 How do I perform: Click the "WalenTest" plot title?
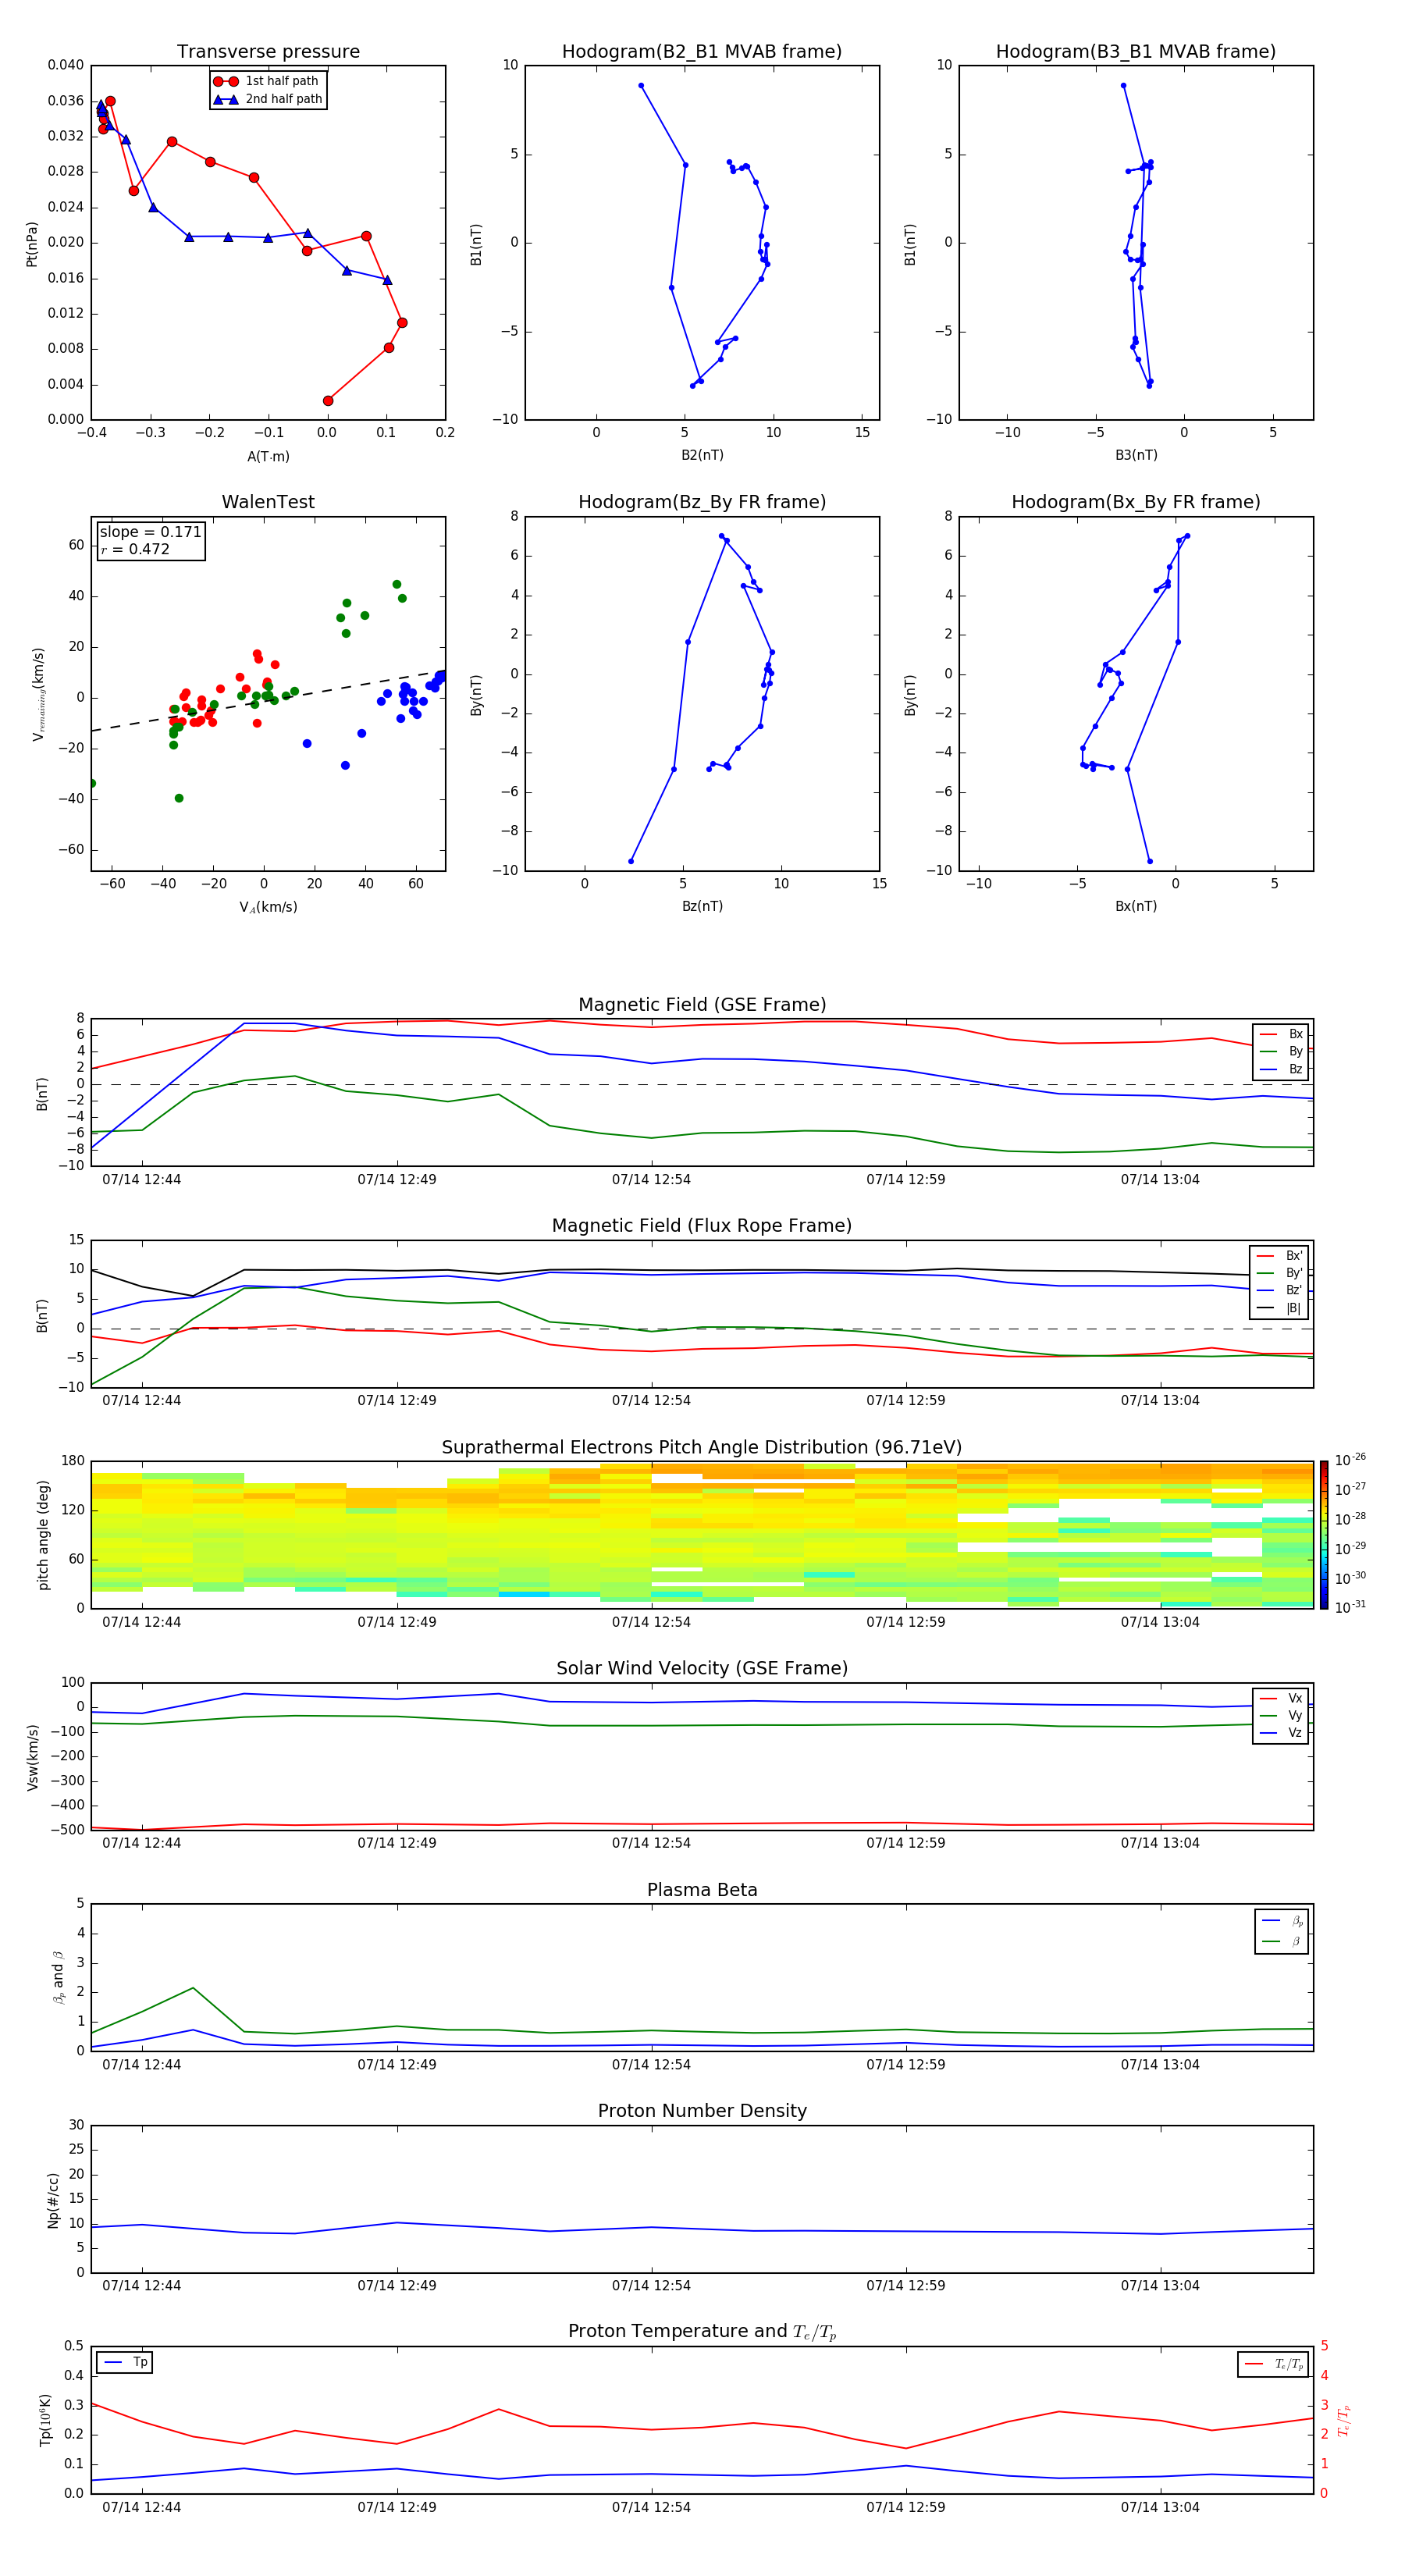[x=268, y=502]
